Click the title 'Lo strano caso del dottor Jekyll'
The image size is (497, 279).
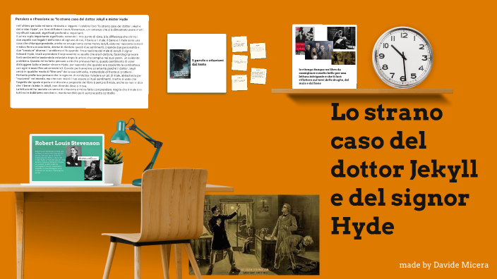tap(404, 168)
